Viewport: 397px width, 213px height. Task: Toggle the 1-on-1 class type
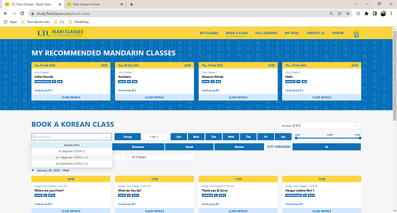(154, 137)
